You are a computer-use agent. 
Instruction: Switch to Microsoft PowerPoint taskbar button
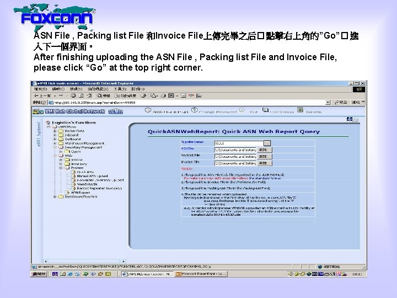201,274
